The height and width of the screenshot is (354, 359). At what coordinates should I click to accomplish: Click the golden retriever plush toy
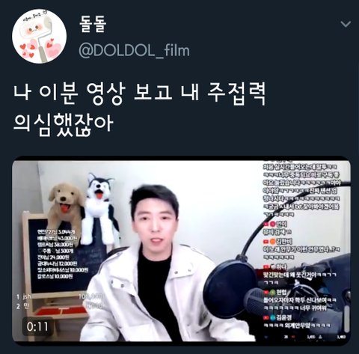point(66,208)
